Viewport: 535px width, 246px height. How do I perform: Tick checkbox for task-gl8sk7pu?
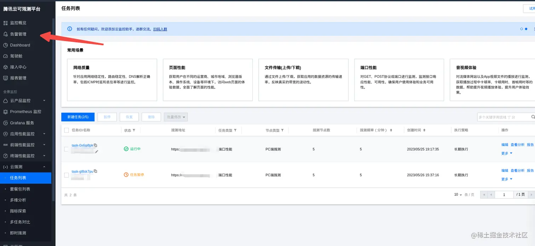coord(66,175)
